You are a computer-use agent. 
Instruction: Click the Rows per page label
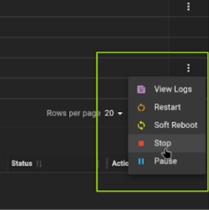tap(74, 113)
